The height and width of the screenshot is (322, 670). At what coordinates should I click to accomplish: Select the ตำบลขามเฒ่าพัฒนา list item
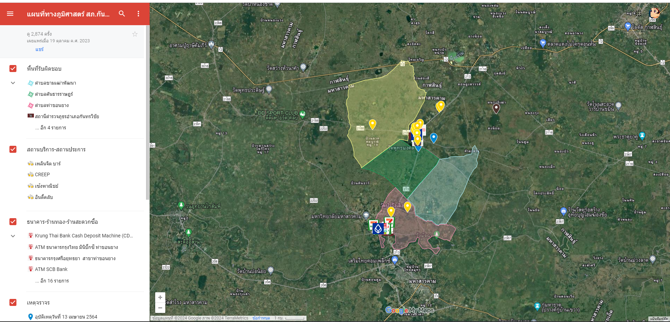pyautogui.click(x=55, y=83)
